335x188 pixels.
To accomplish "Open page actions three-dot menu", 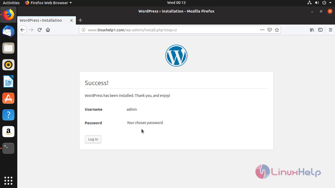I will point(262,30).
